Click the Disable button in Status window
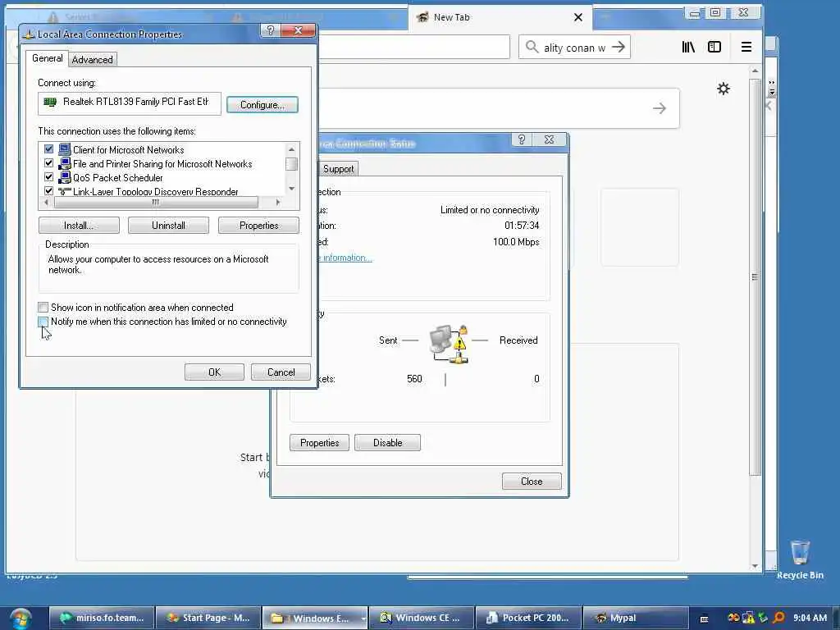Screen dimensions: 840x630 click(387, 443)
